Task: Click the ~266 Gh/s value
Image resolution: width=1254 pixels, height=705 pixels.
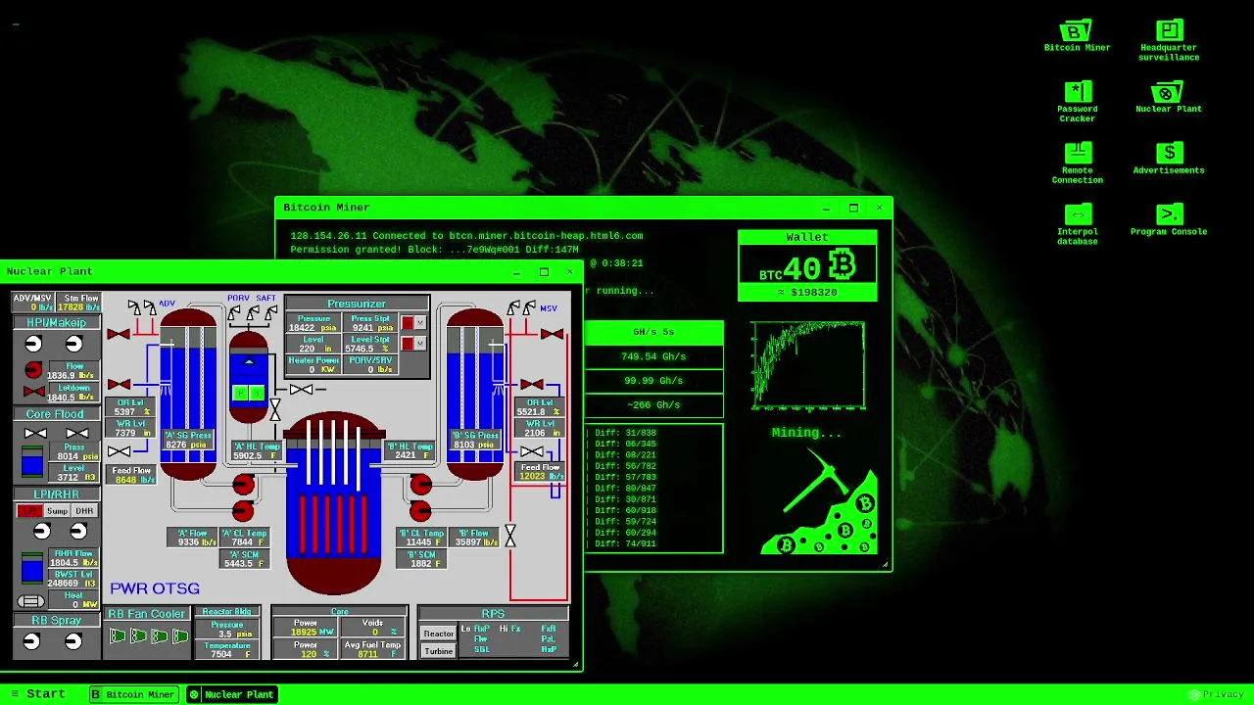Action: click(x=653, y=404)
